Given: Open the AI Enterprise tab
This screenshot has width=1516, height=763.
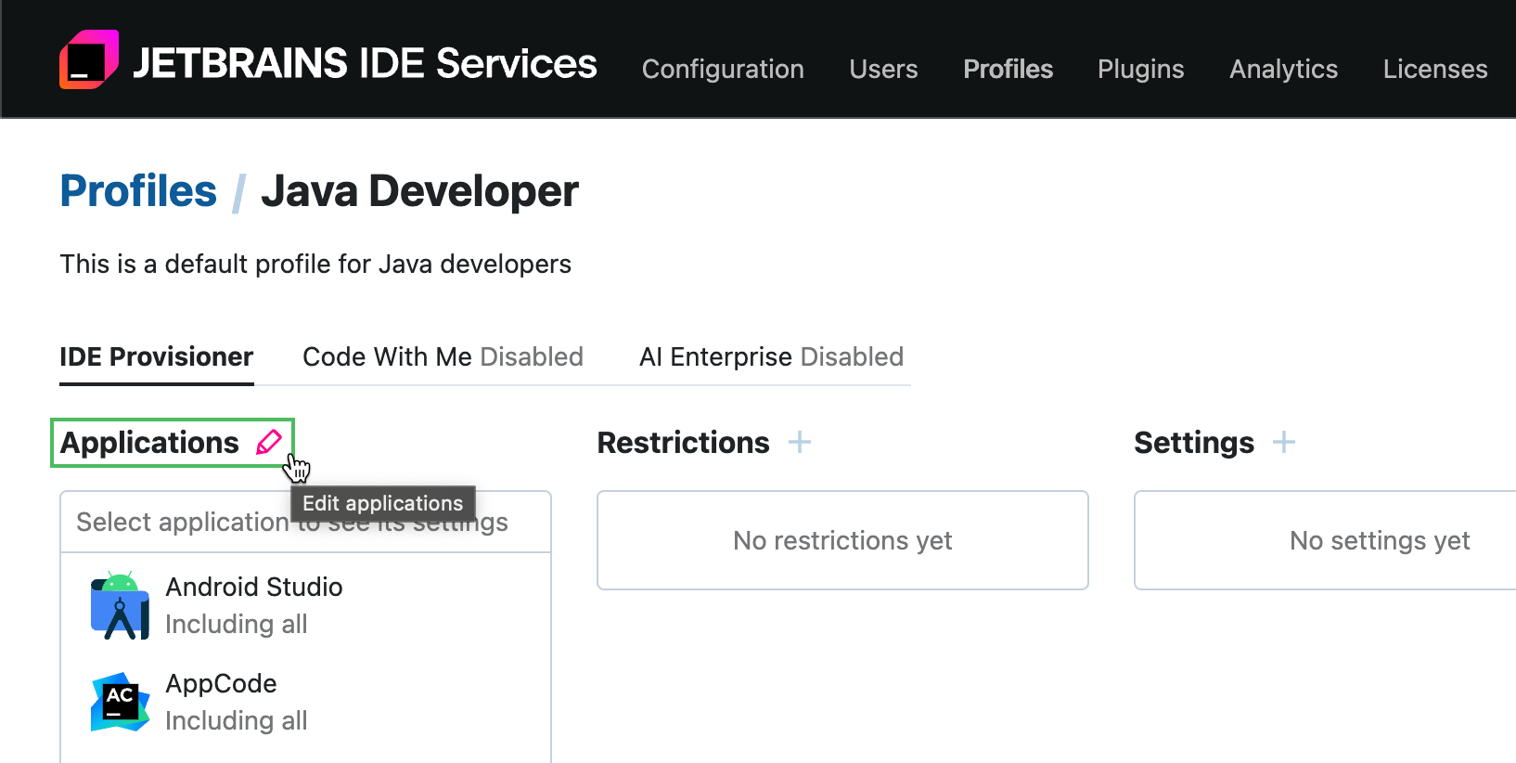Looking at the screenshot, I should (x=770, y=357).
